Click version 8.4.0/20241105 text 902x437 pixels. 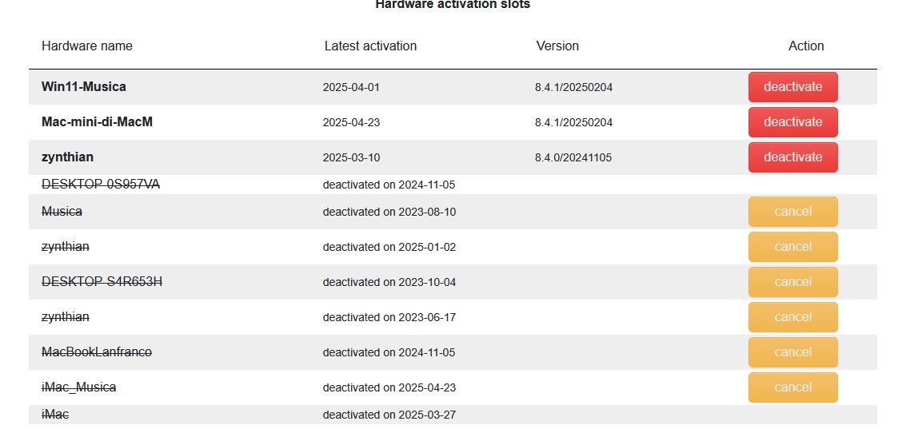[573, 157]
